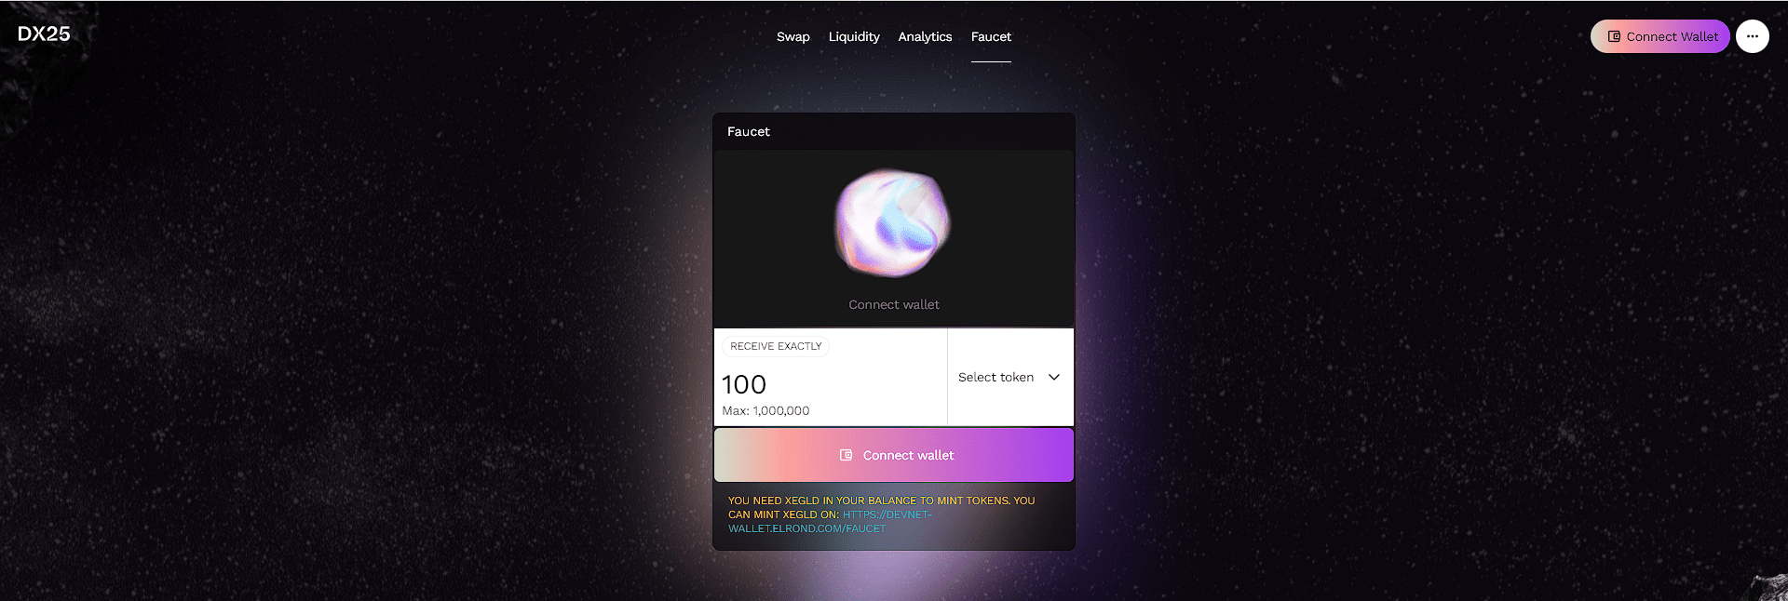Screen dimensions: 1788x601
Task: Click wallet icon in the large gradient button
Action: 846,455
